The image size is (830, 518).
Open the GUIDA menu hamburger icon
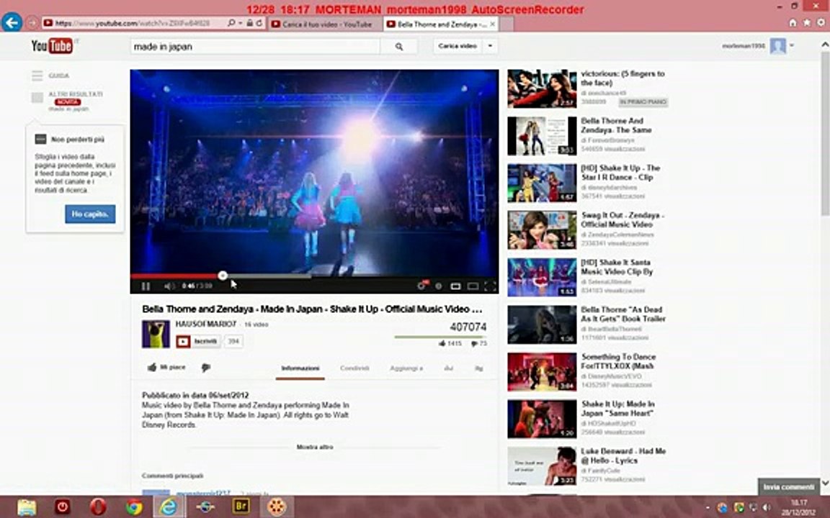pyautogui.click(x=37, y=76)
